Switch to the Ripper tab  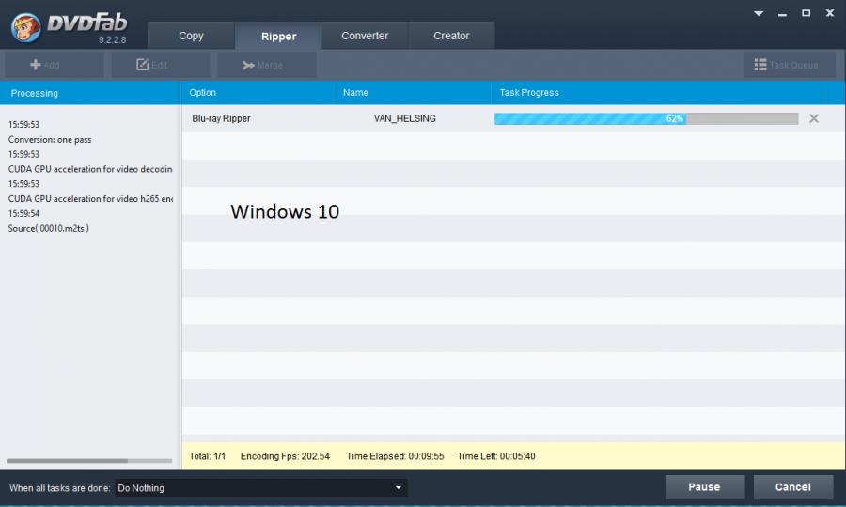(x=278, y=36)
